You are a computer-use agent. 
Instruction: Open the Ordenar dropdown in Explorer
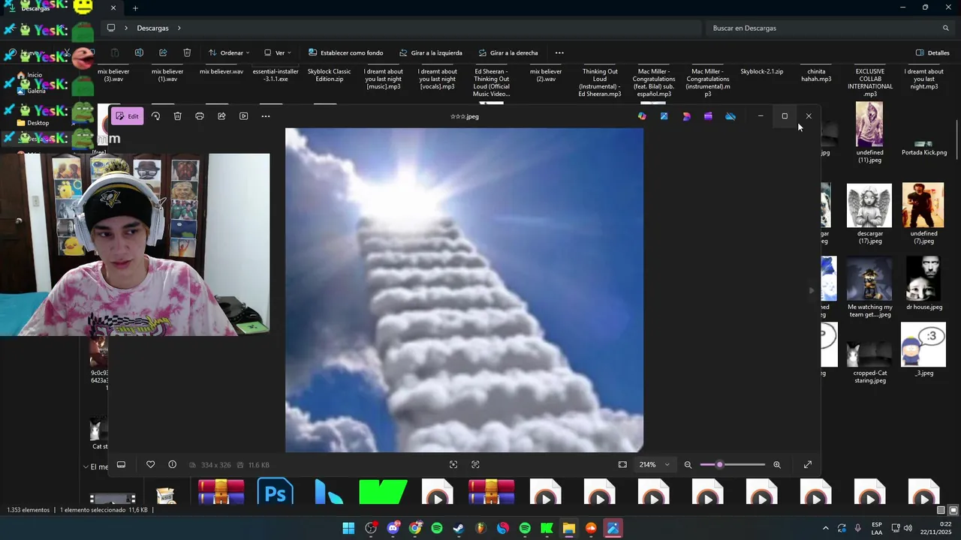[x=229, y=52]
